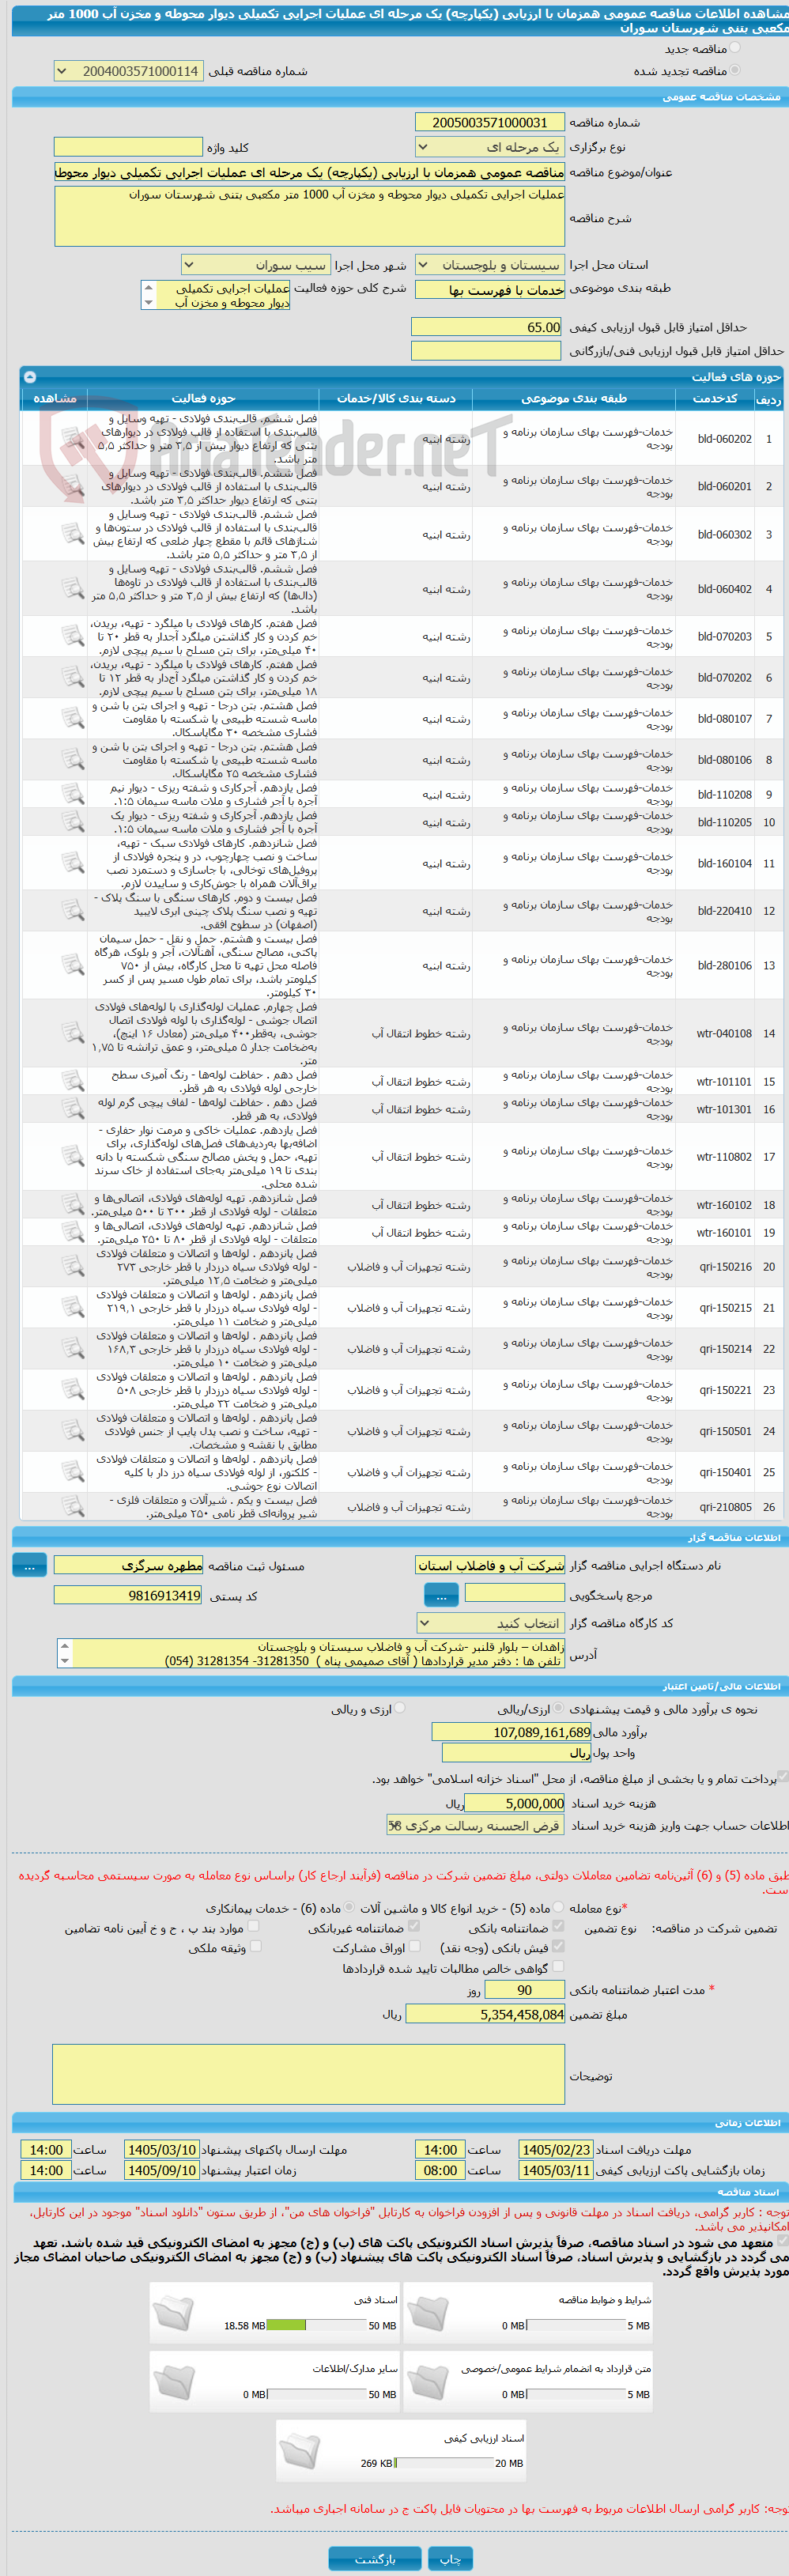Click the حوزه فعالیت column header
The height and width of the screenshot is (2576, 789).
point(203,398)
